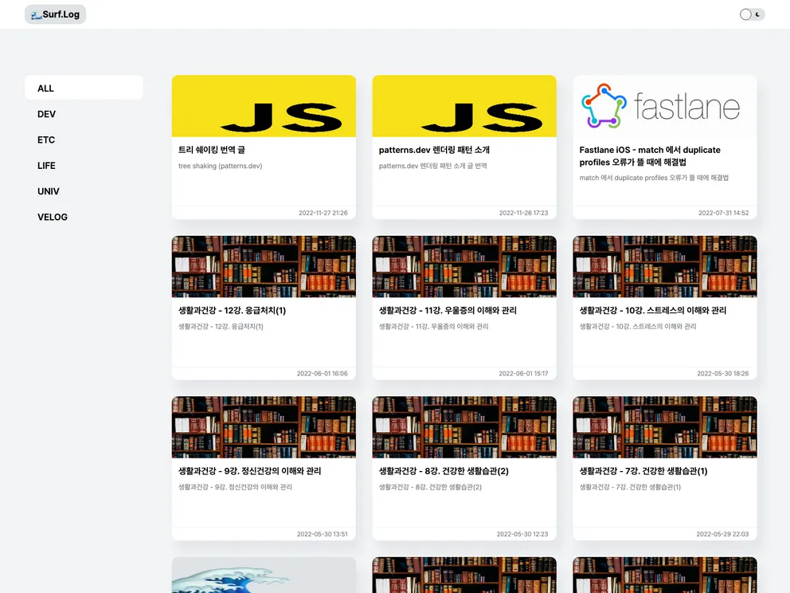The image size is (790, 593).
Task: Open "patterns.dev 렌더링 패턴 소개" post
Action: coord(434,150)
